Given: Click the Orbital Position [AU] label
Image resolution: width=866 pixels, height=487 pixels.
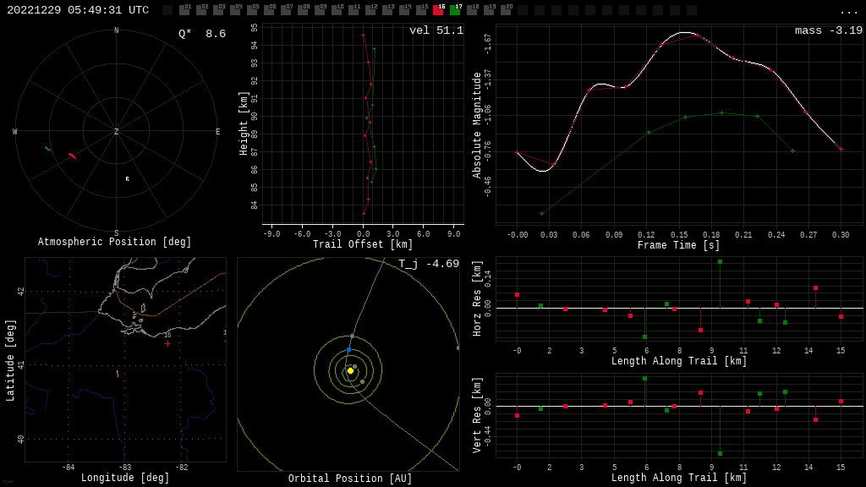Looking at the screenshot, I should (350, 479).
